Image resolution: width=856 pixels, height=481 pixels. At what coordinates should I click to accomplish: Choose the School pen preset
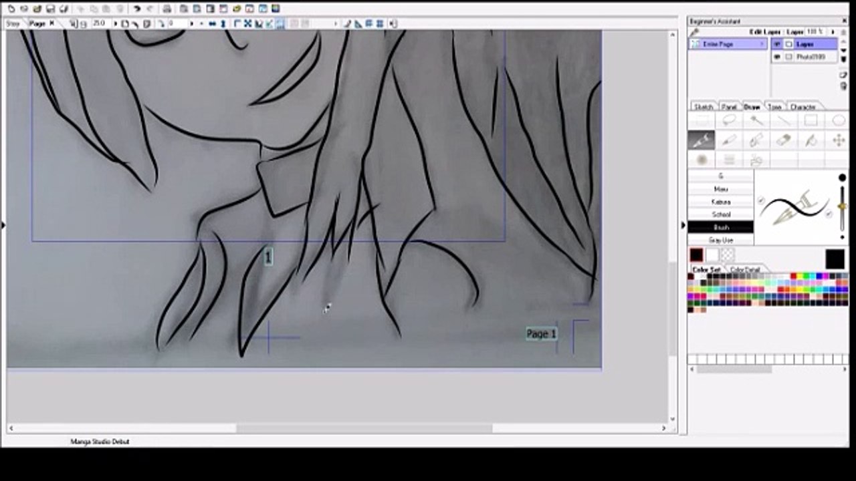[x=721, y=214]
